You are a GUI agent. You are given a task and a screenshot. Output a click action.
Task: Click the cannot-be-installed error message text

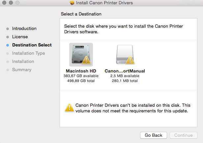click(x=131, y=108)
